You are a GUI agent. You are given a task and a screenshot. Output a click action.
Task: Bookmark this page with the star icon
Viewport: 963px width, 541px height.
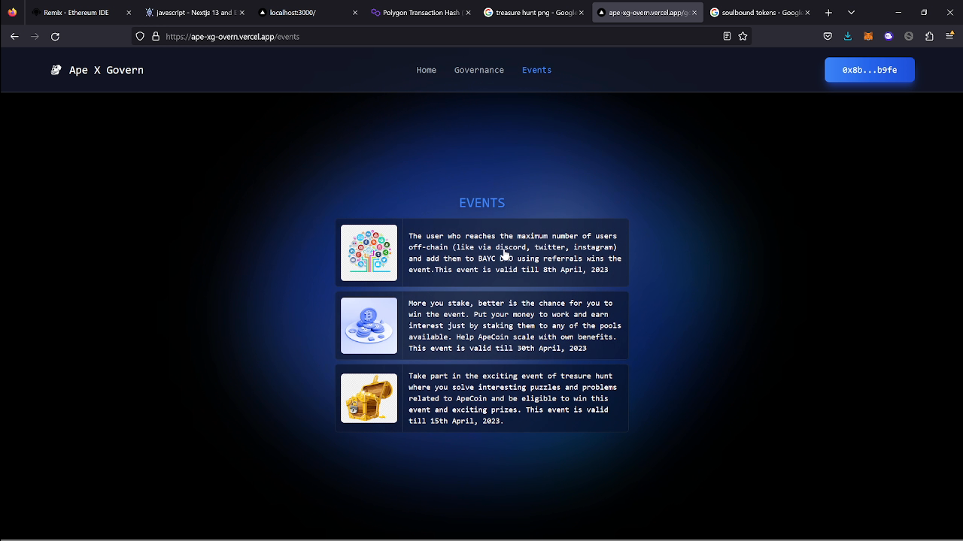pyautogui.click(x=743, y=36)
